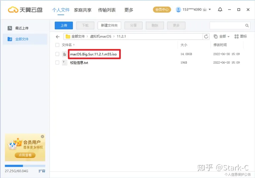Click the storage usage progress bar
The image size is (255, 178).
coord(25,166)
